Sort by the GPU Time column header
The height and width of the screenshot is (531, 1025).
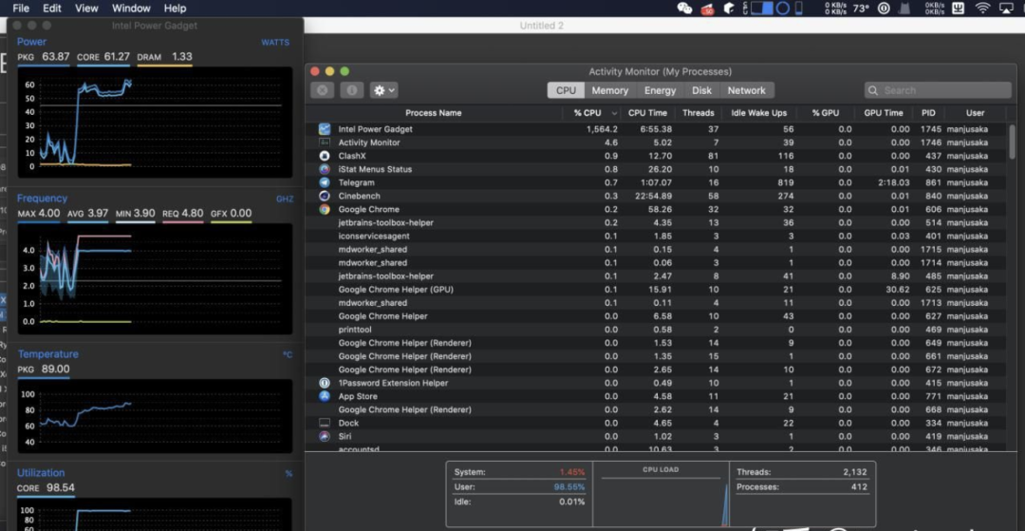[884, 113]
